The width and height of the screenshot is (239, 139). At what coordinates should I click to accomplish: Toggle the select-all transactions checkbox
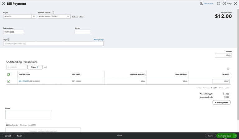[x=9, y=75]
